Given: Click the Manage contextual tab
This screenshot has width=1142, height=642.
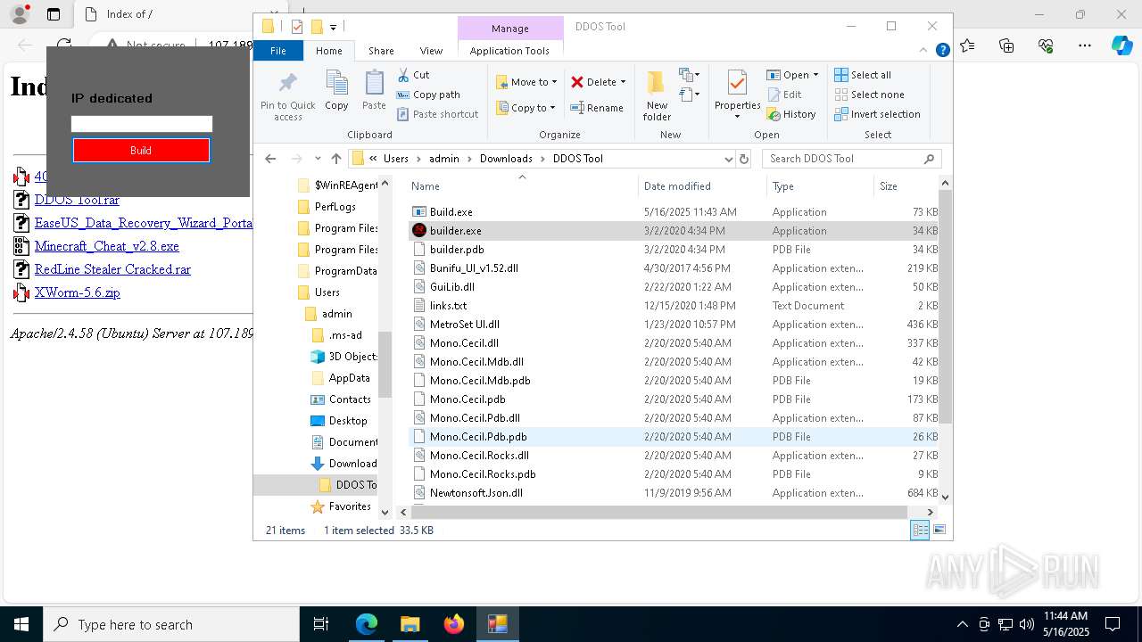Looking at the screenshot, I should [510, 28].
